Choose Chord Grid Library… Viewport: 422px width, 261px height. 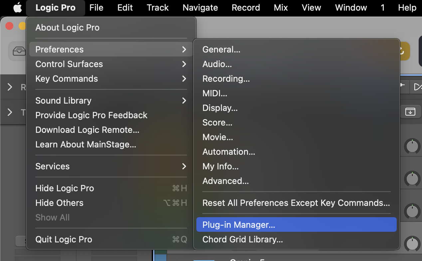297,239
